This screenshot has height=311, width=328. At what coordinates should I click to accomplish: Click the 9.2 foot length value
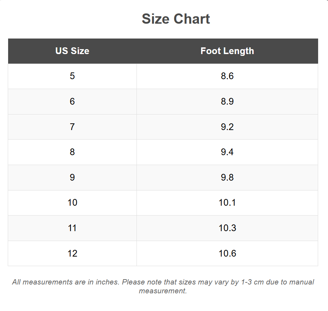pyautogui.click(x=227, y=127)
